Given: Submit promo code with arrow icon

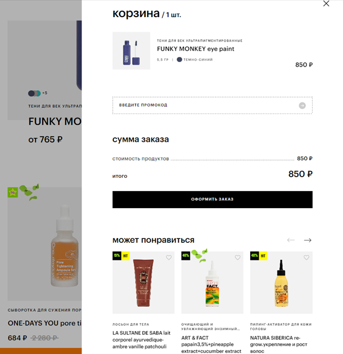Looking at the screenshot, I should tap(302, 105).
